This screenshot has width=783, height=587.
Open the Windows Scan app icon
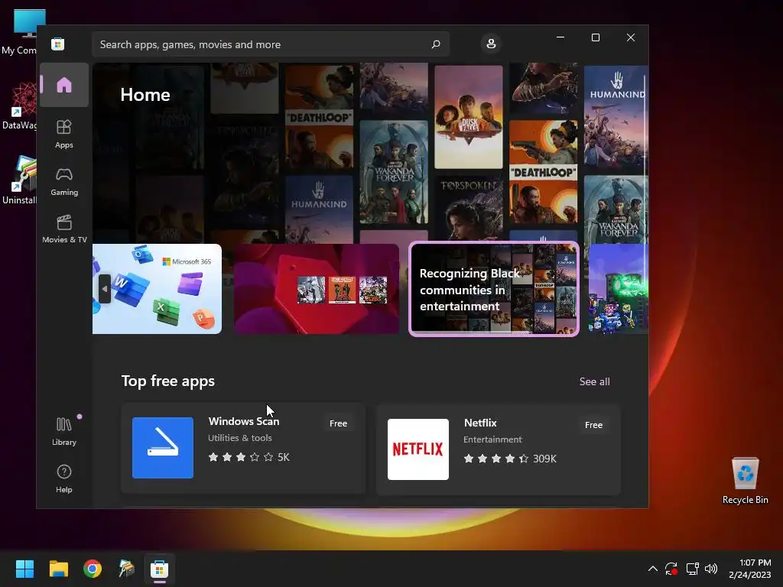(163, 448)
